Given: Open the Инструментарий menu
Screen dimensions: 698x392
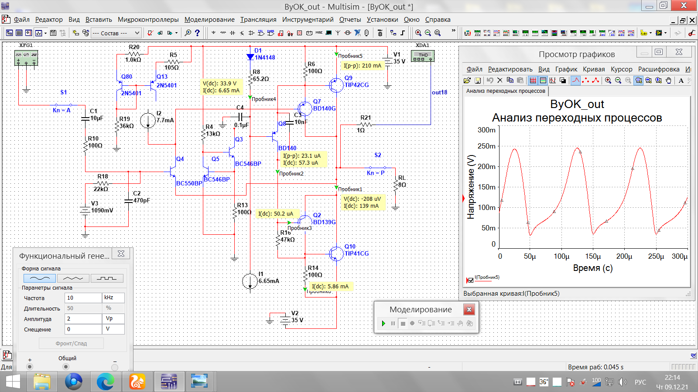Looking at the screenshot, I should pyautogui.click(x=308, y=20).
